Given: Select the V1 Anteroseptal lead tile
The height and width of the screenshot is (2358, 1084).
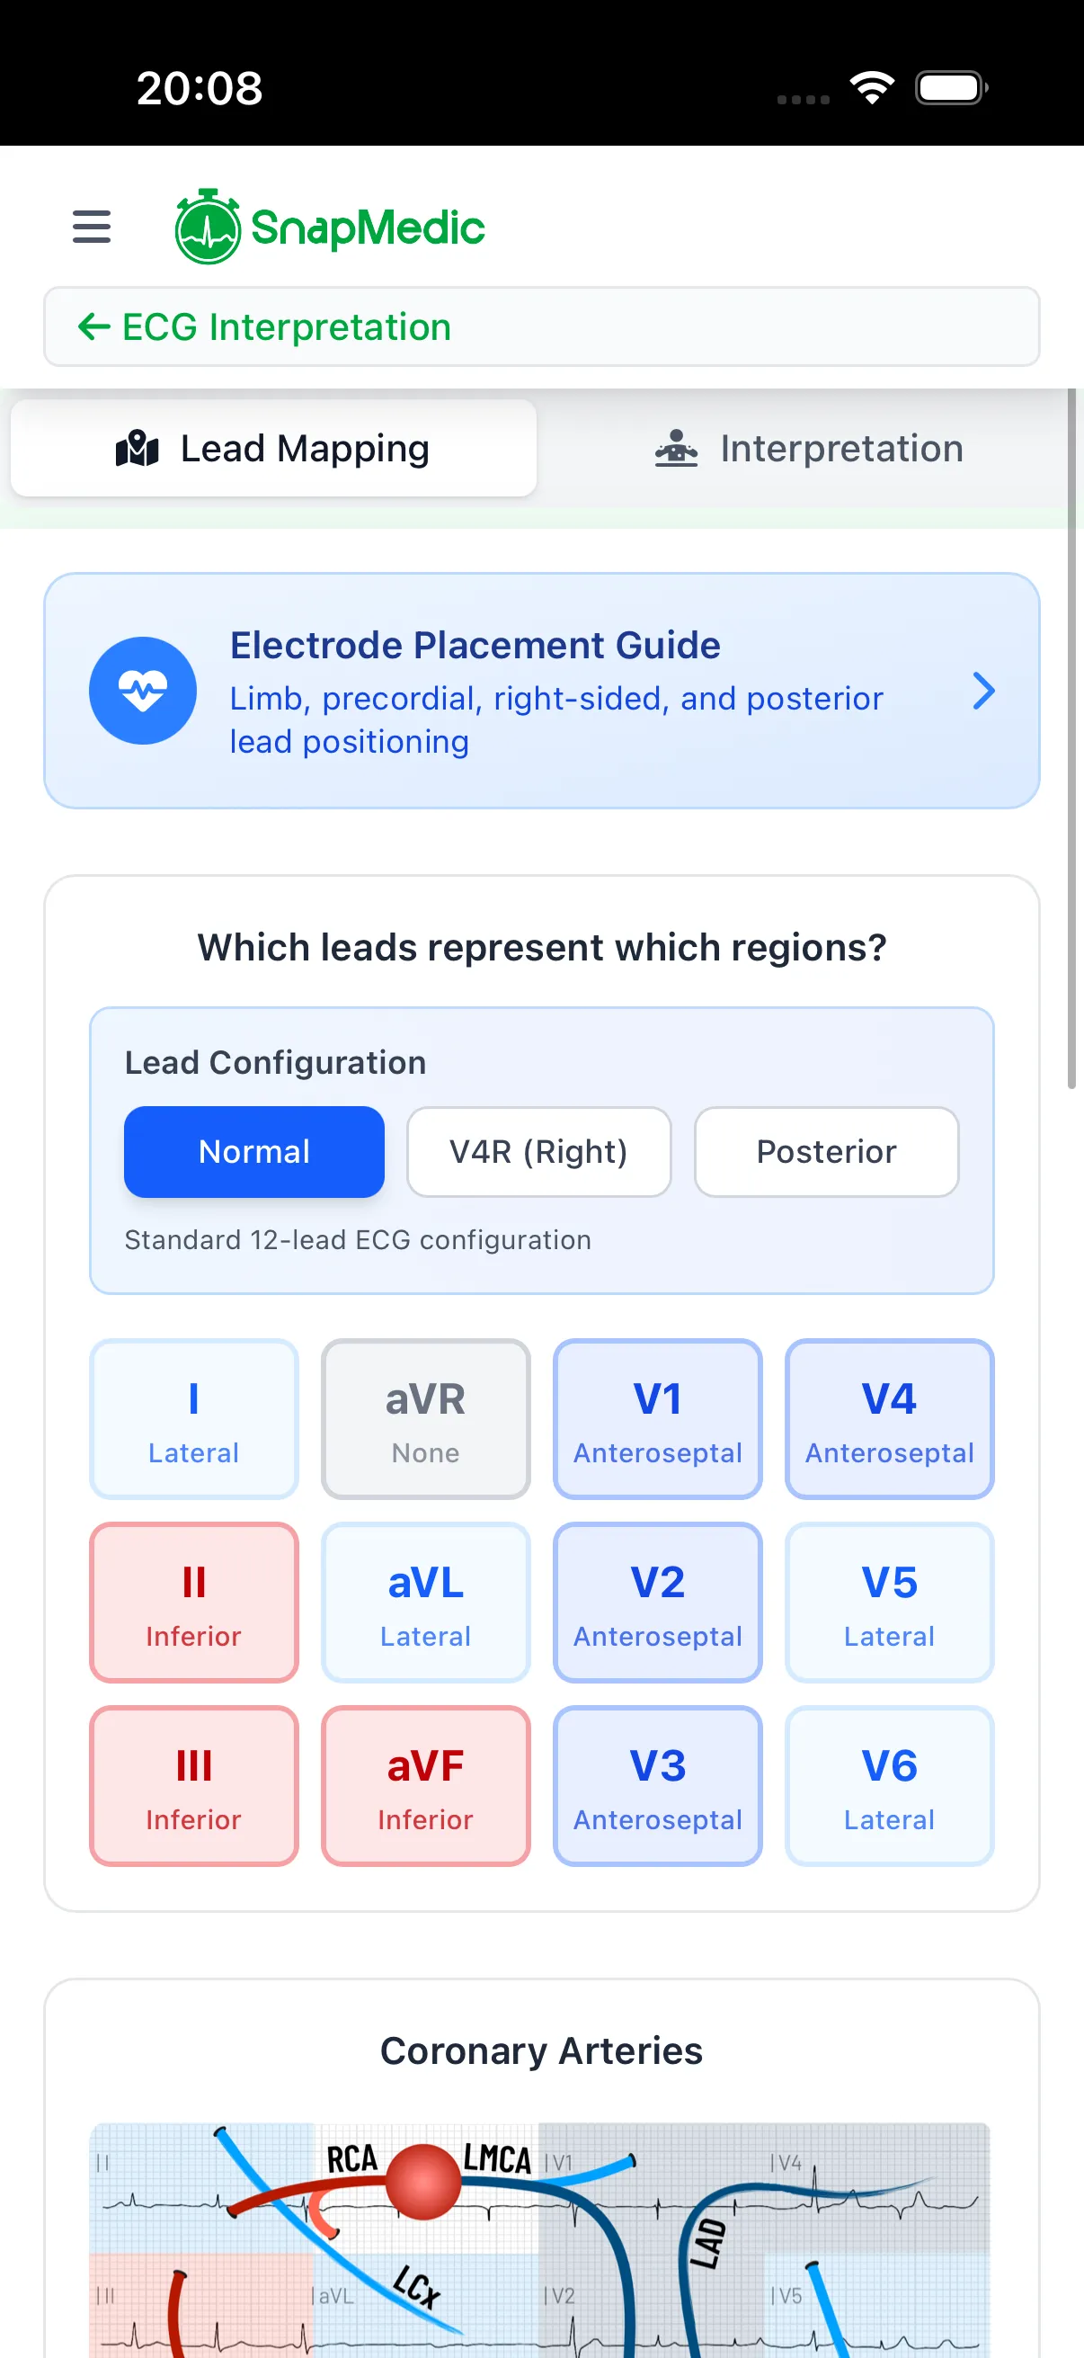Looking at the screenshot, I should point(658,1419).
